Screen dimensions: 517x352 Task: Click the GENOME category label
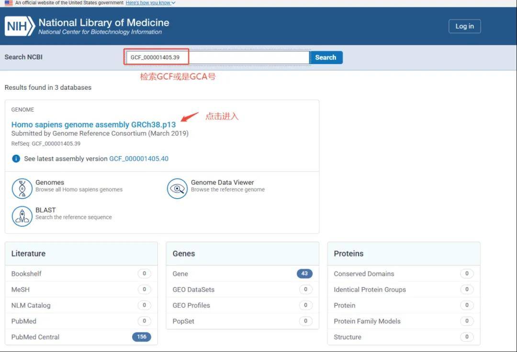point(23,109)
